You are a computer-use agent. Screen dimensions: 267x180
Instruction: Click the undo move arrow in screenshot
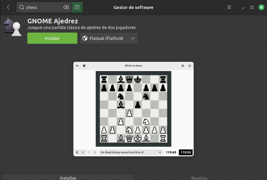point(77,66)
